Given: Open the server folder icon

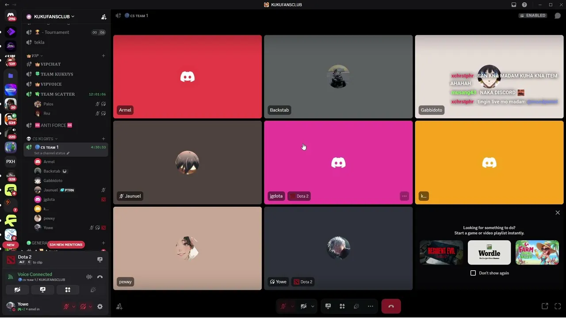Looking at the screenshot, I should tap(11, 76).
